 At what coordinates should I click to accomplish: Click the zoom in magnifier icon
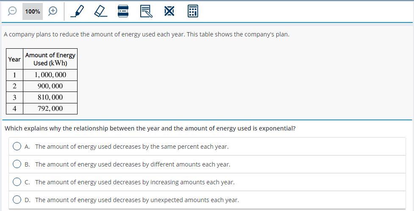53,11
